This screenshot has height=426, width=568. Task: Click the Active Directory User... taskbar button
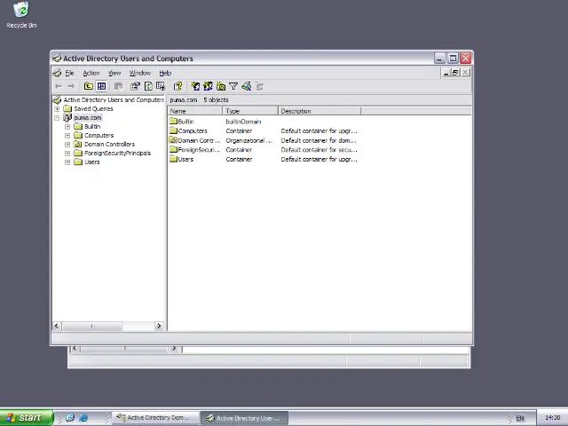point(245,418)
